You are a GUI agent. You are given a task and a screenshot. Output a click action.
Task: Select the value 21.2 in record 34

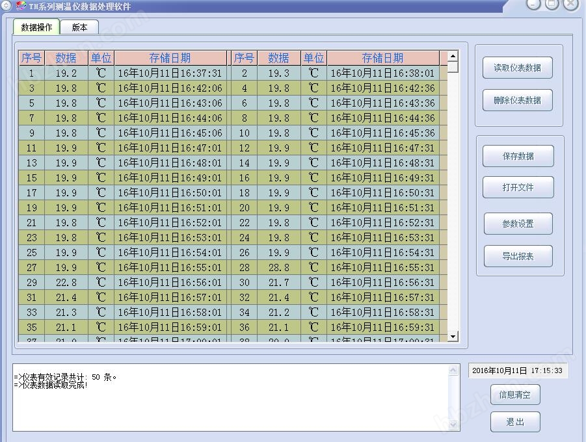279,313
